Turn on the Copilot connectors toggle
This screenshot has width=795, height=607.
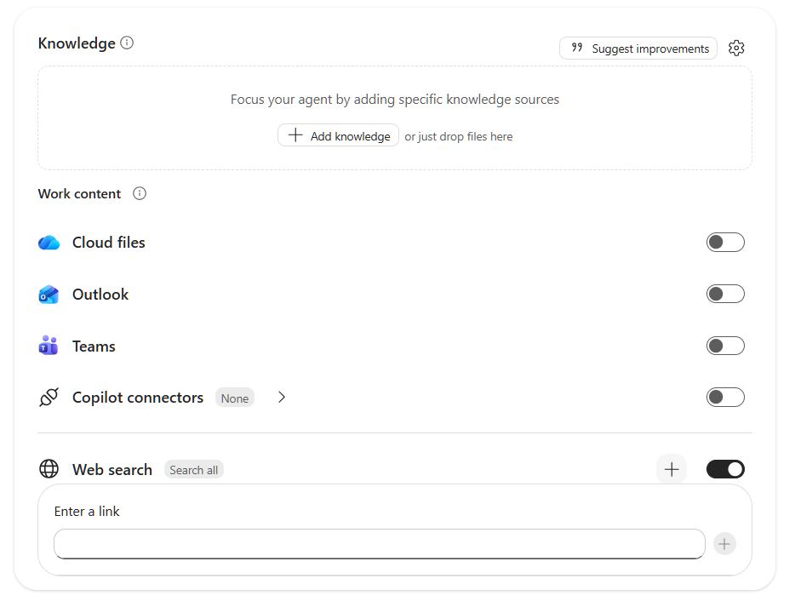tap(725, 397)
